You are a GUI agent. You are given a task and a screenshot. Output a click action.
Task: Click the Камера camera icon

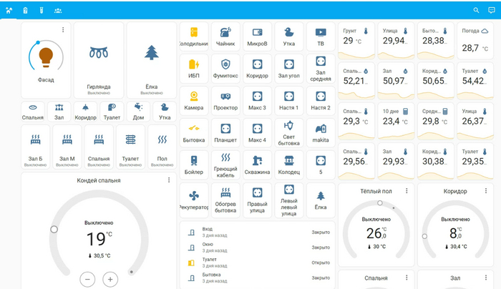coord(193,97)
